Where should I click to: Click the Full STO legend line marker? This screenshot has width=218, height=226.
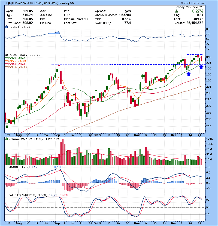point(6,195)
